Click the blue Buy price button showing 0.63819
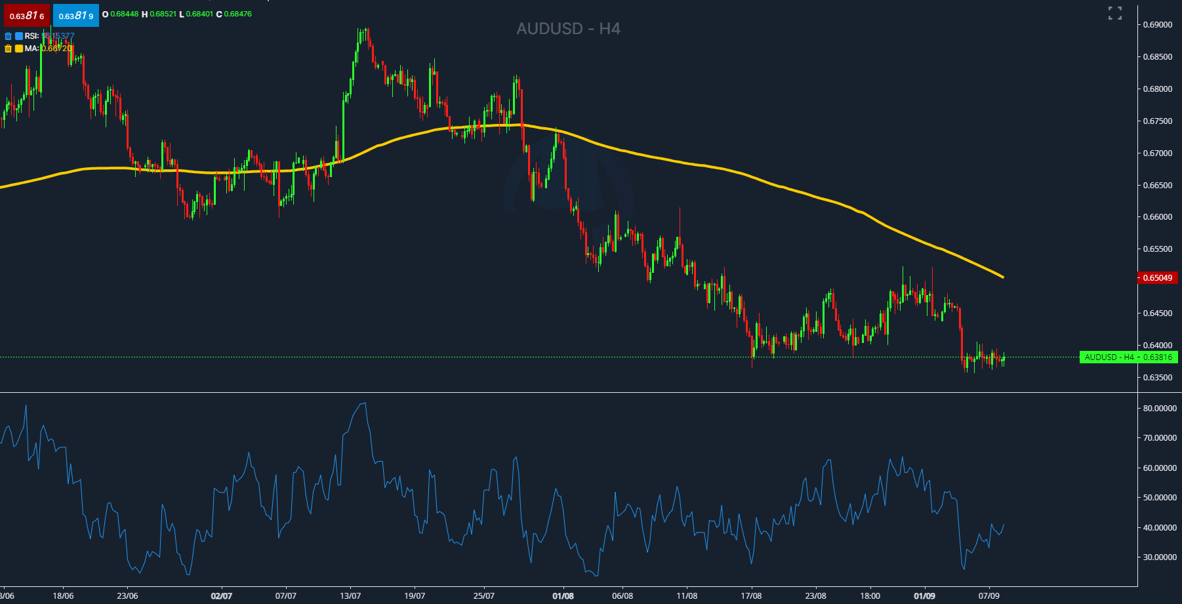This screenshot has width=1182, height=604. point(76,15)
